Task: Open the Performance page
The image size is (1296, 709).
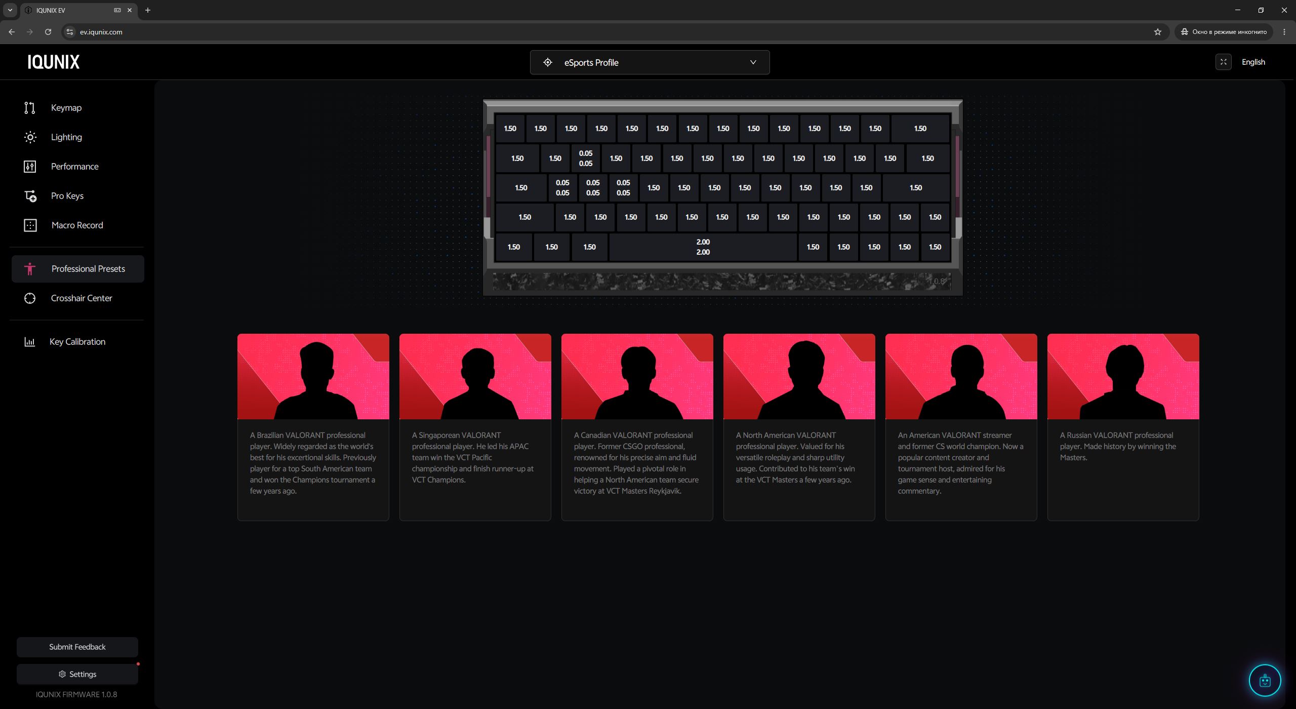Action: tap(77, 167)
